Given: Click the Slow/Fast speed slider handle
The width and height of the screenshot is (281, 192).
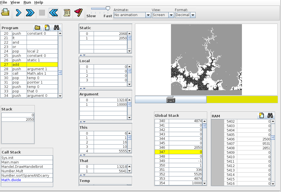Looking at the screenshot, I should click(108, 9).
